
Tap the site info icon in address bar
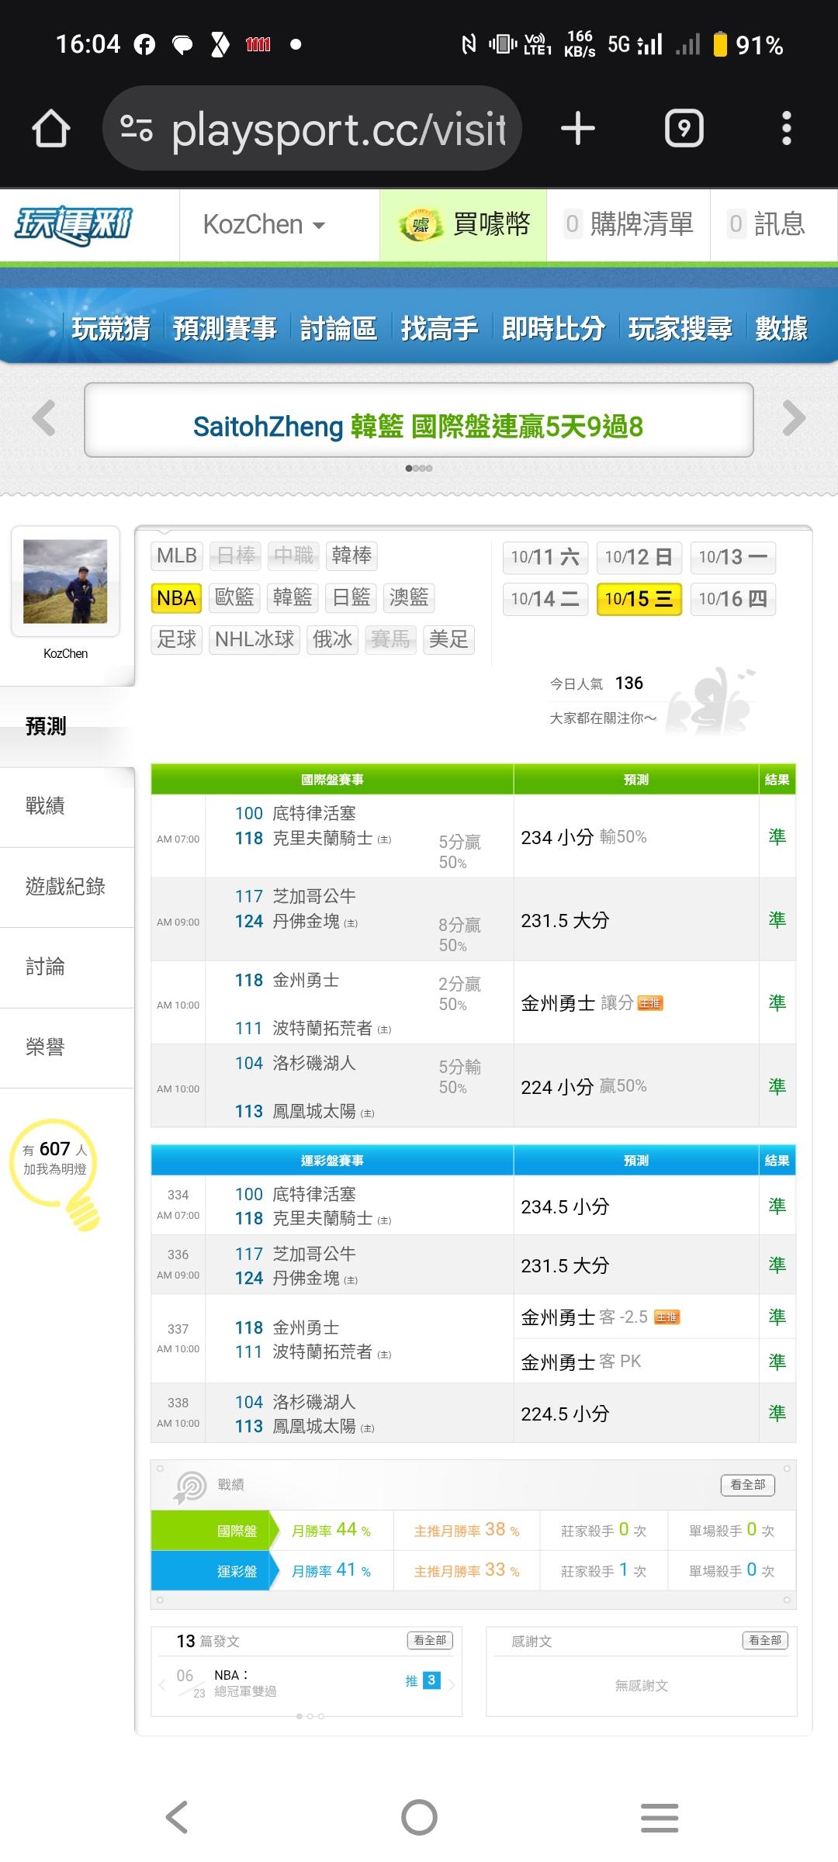[137, 129]
